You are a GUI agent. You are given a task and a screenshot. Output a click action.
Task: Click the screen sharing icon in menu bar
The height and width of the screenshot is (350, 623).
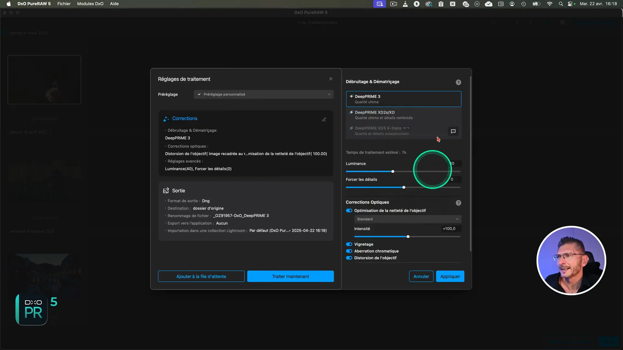tap(380, 4)
